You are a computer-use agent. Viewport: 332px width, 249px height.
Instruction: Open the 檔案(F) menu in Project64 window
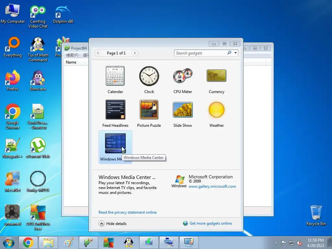[72, 55]
